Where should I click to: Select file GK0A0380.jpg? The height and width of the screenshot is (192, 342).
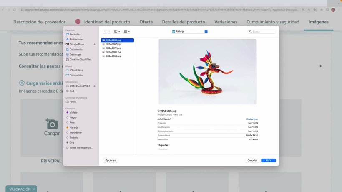(117, 52)
